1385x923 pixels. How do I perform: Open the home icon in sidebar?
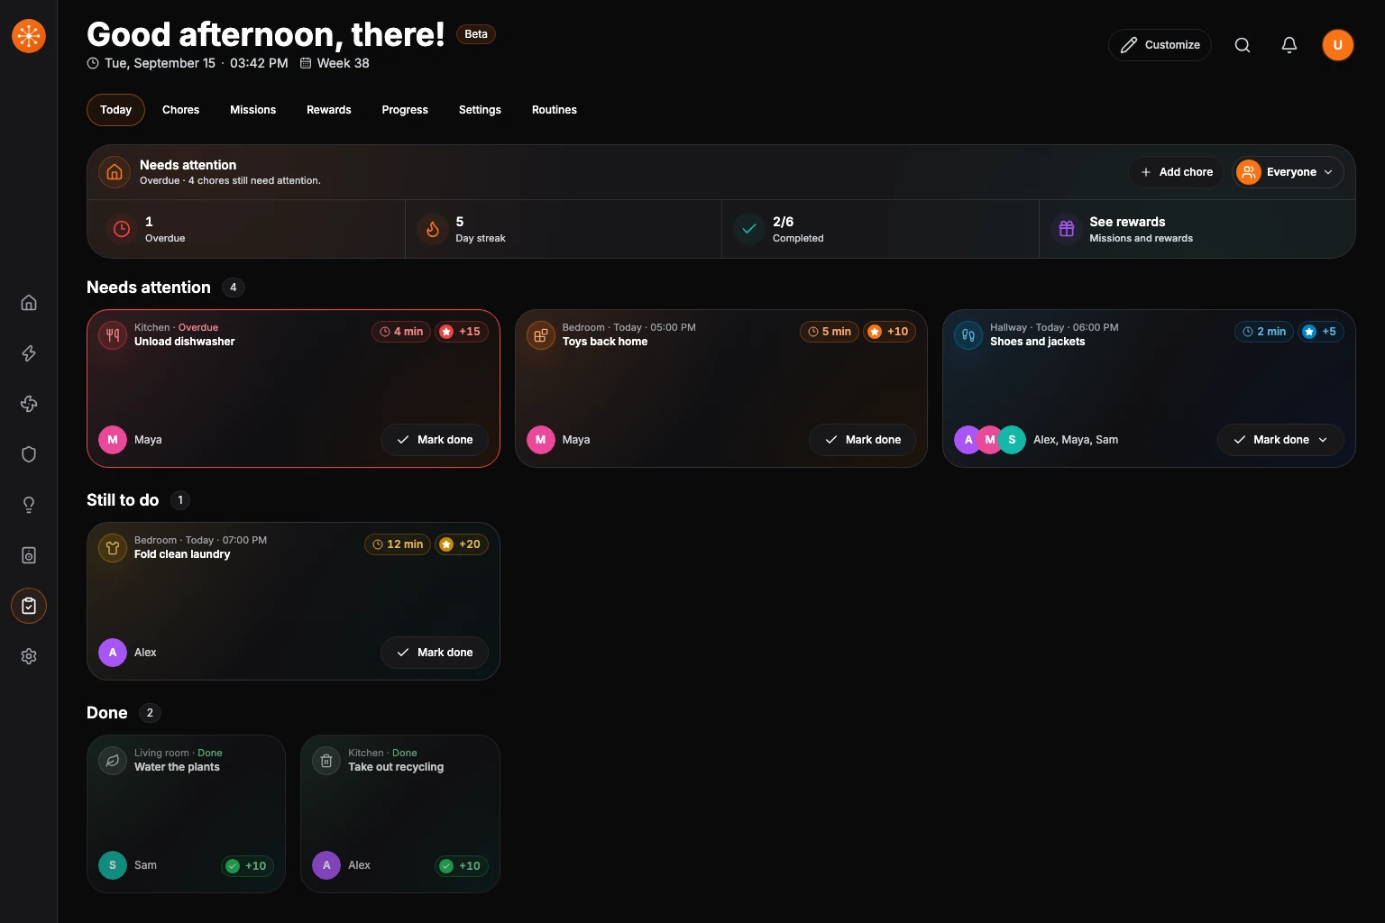[29, 303]
